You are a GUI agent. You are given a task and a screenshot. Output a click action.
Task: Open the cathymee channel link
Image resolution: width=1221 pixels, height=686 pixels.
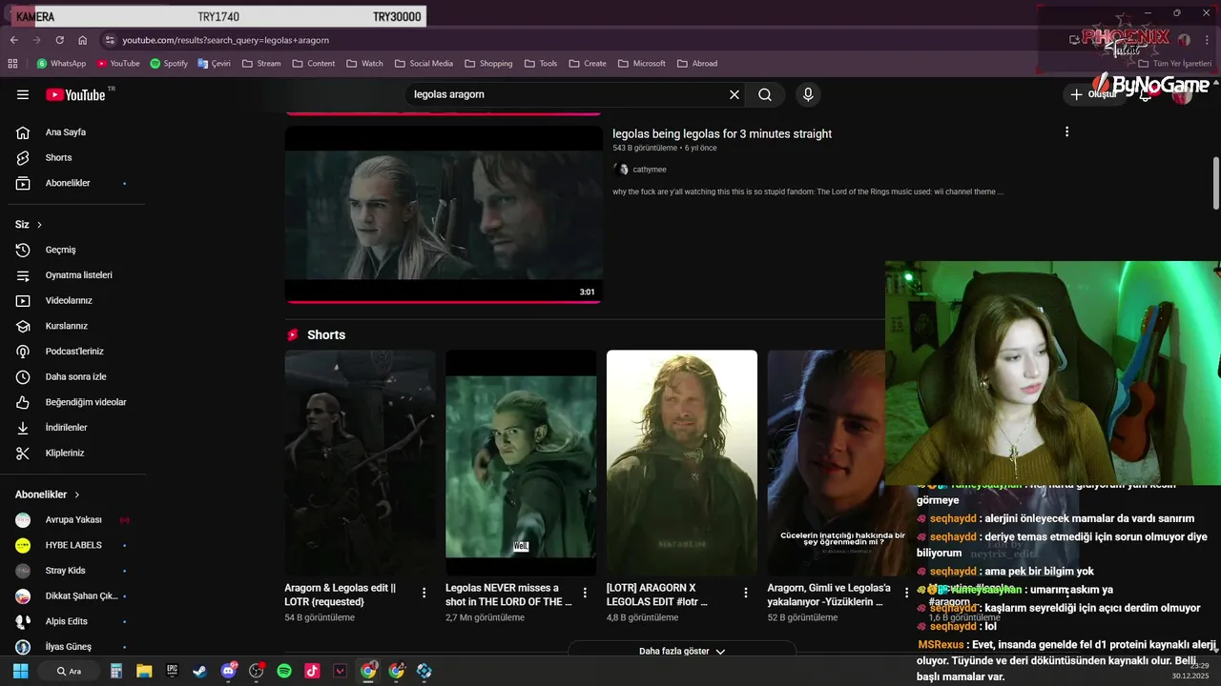click(x=650, y=170)
